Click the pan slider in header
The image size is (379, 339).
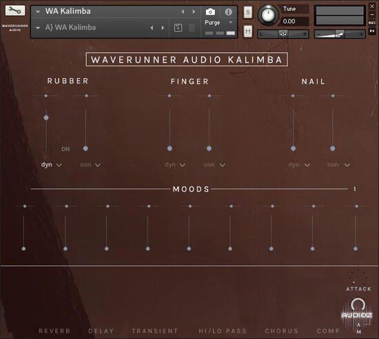click(x=283, y=34)
